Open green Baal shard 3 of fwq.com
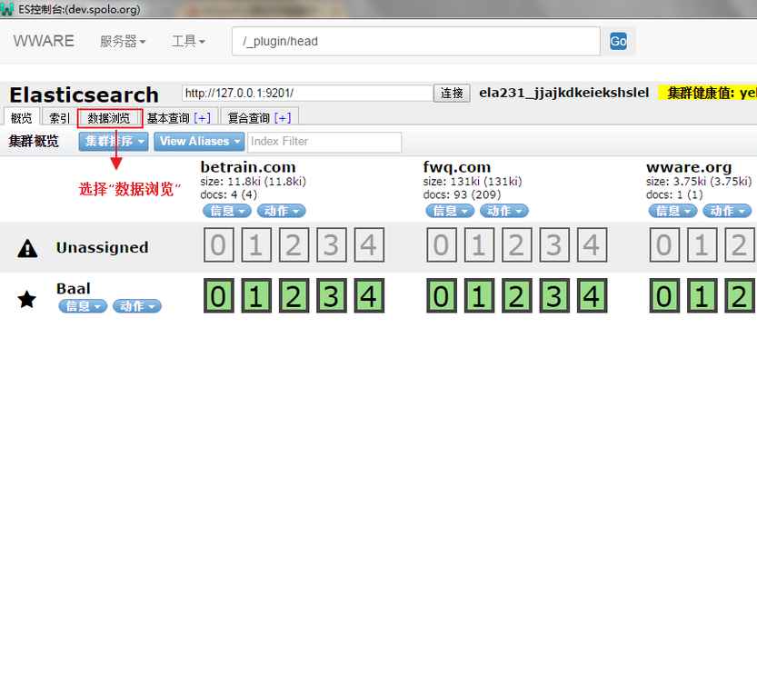Screen dimensions: 757x696 click(554, 295)
